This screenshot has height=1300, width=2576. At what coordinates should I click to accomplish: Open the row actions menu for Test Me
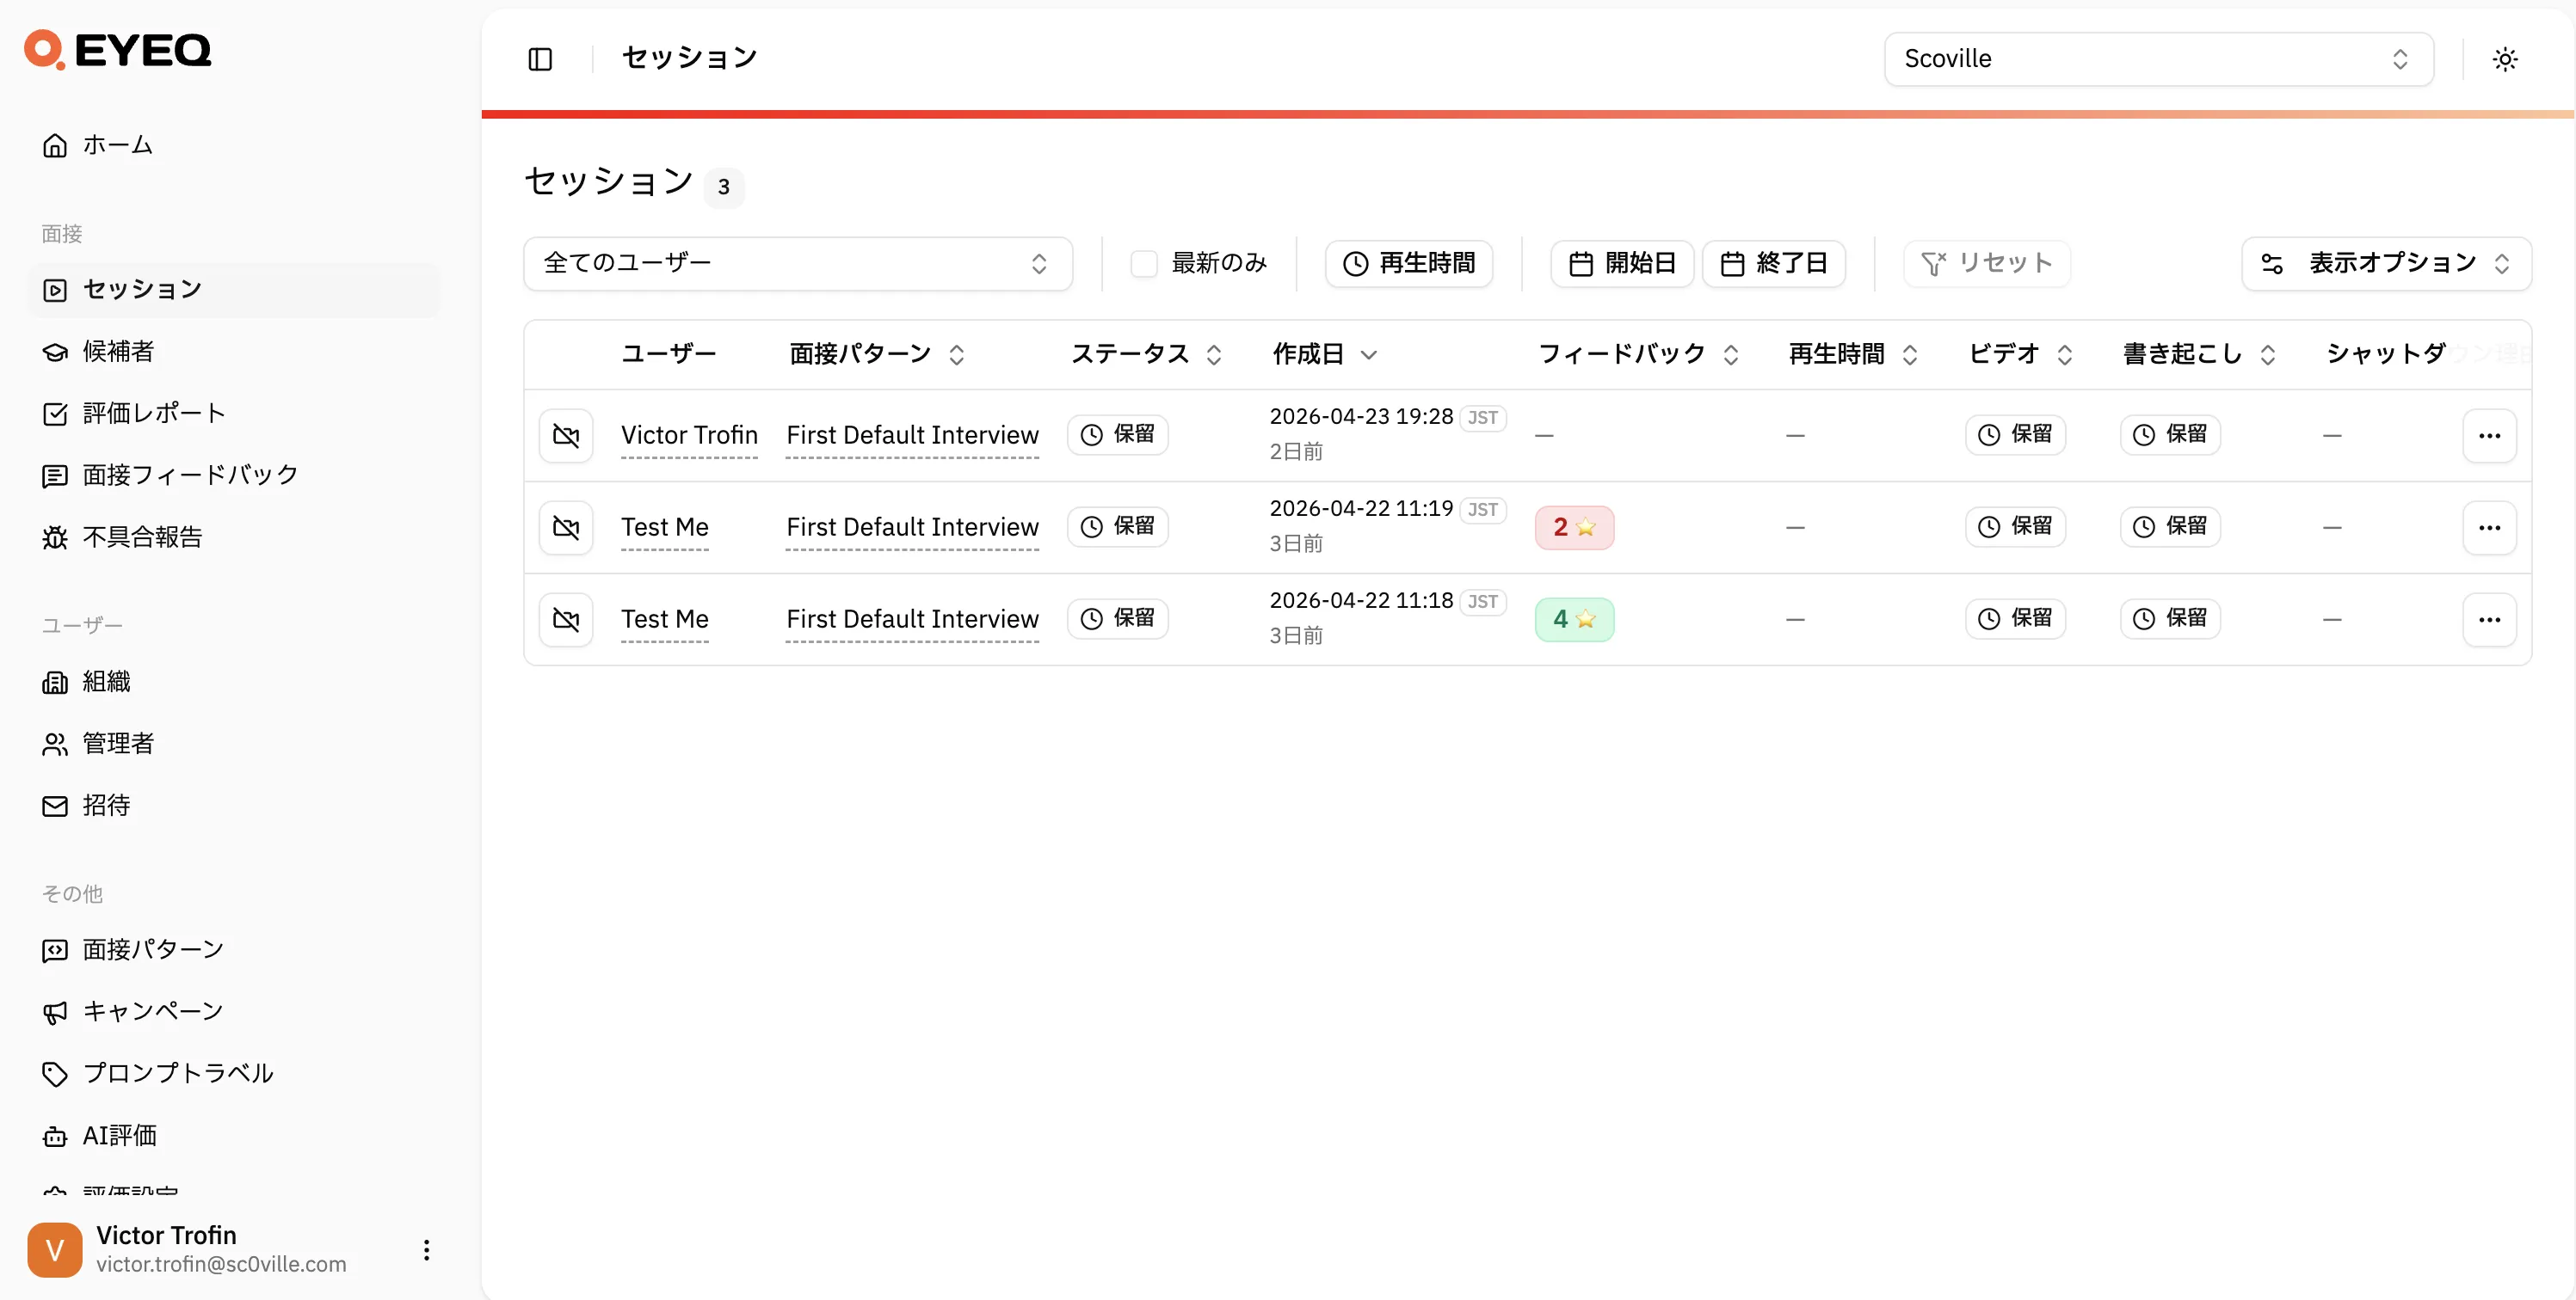tap(2491, 528)
